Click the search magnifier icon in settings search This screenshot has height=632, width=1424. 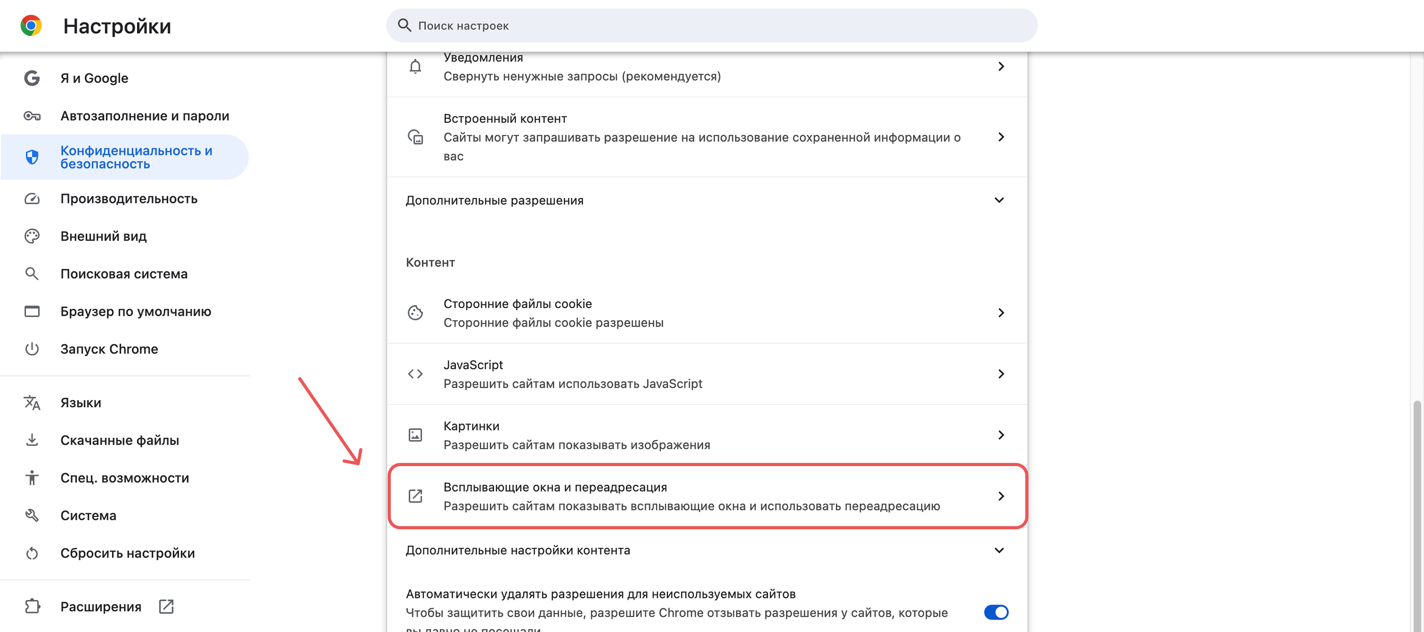[x=405, y=25]
